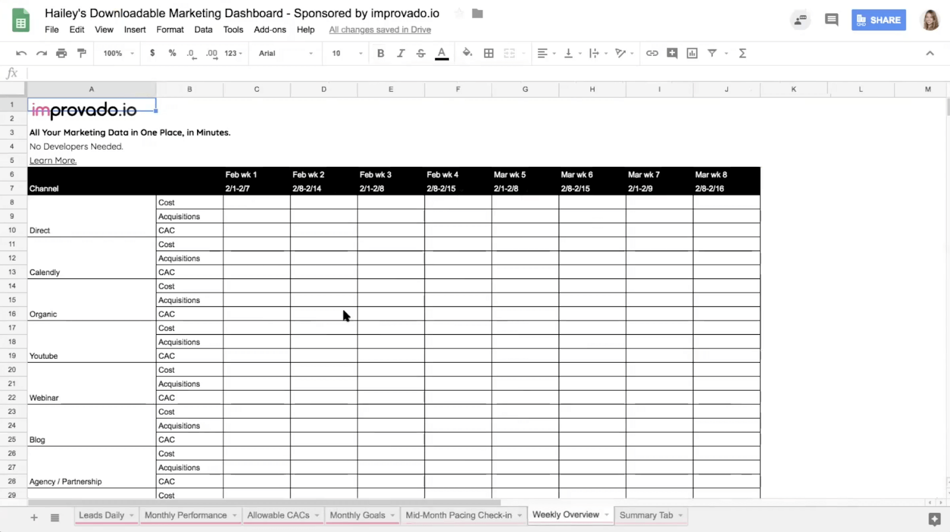Open the text color picker
This screenshot has width=950, height=532.
coord(442,53)
